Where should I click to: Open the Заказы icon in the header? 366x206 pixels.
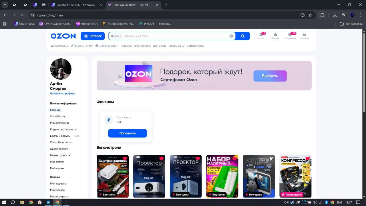click(275, 36)
